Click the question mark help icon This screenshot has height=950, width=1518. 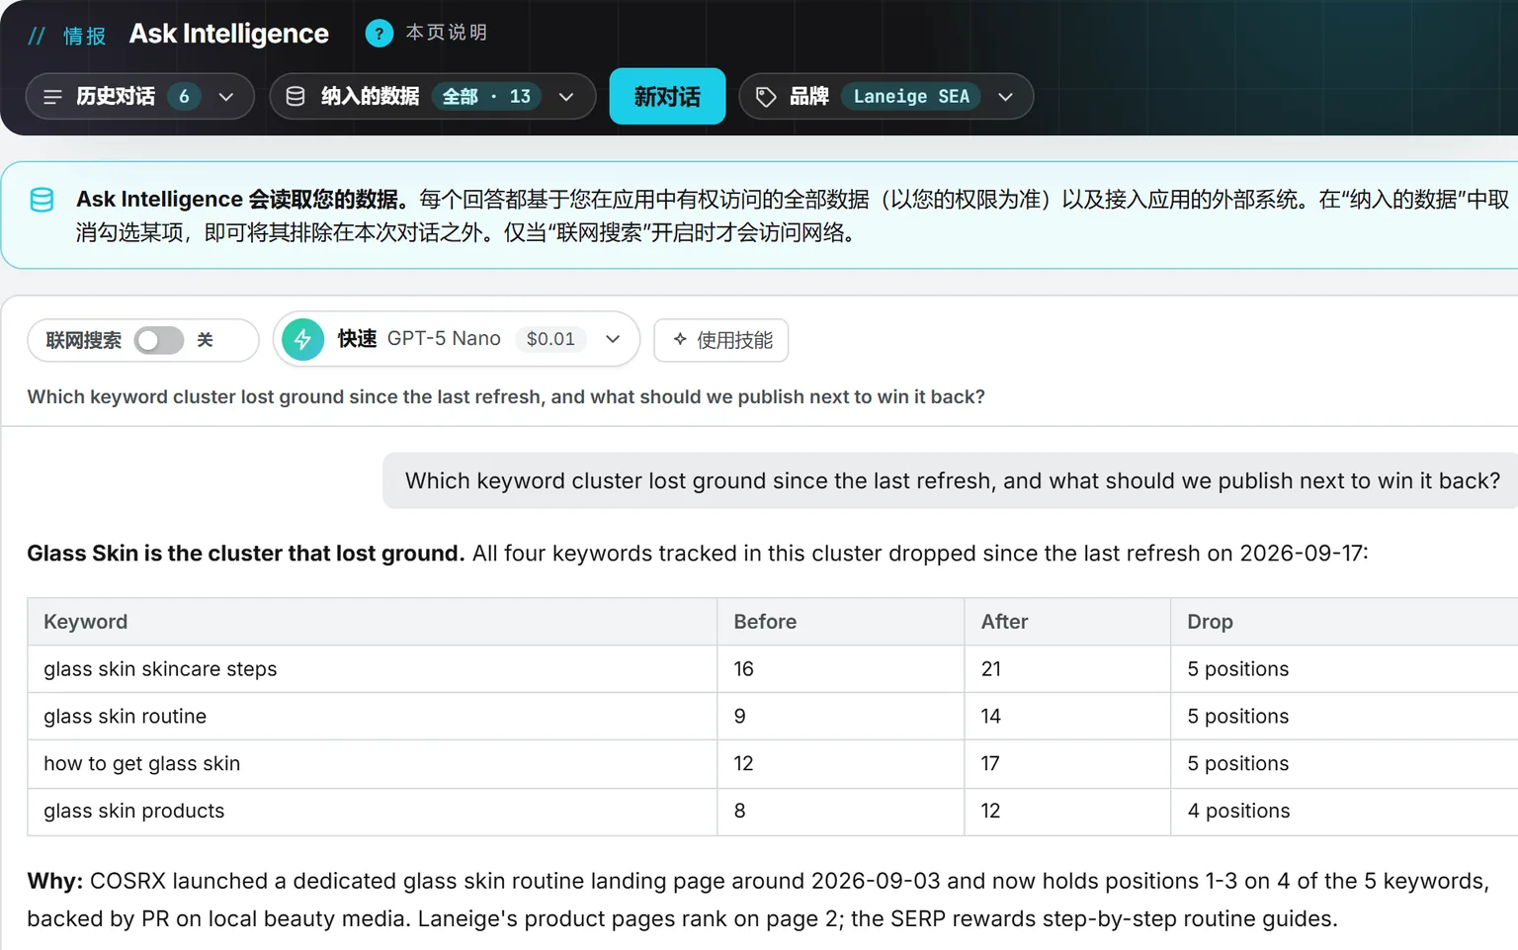pyautogui.click(x=379, y=34)
